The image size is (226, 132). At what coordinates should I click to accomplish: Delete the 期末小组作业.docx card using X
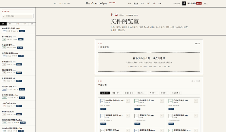coord(128,101)
